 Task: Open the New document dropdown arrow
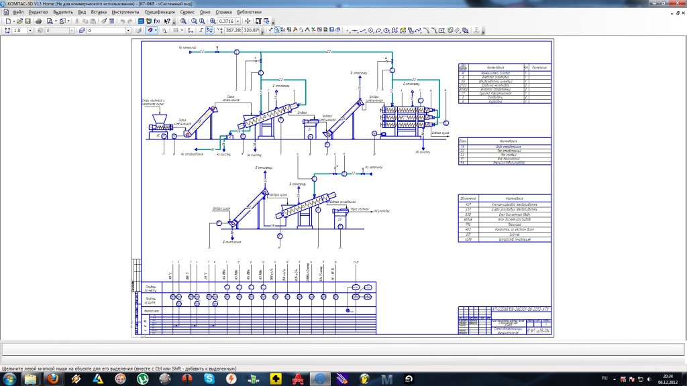(x=14, y=21)
